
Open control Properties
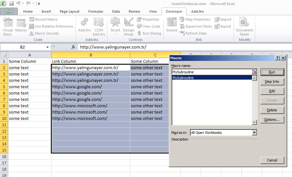pyautogui.click(x=148, y=19)
